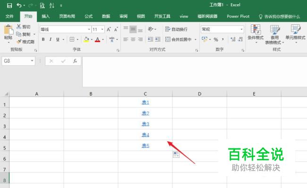Undo the last action

coord(19,6)
